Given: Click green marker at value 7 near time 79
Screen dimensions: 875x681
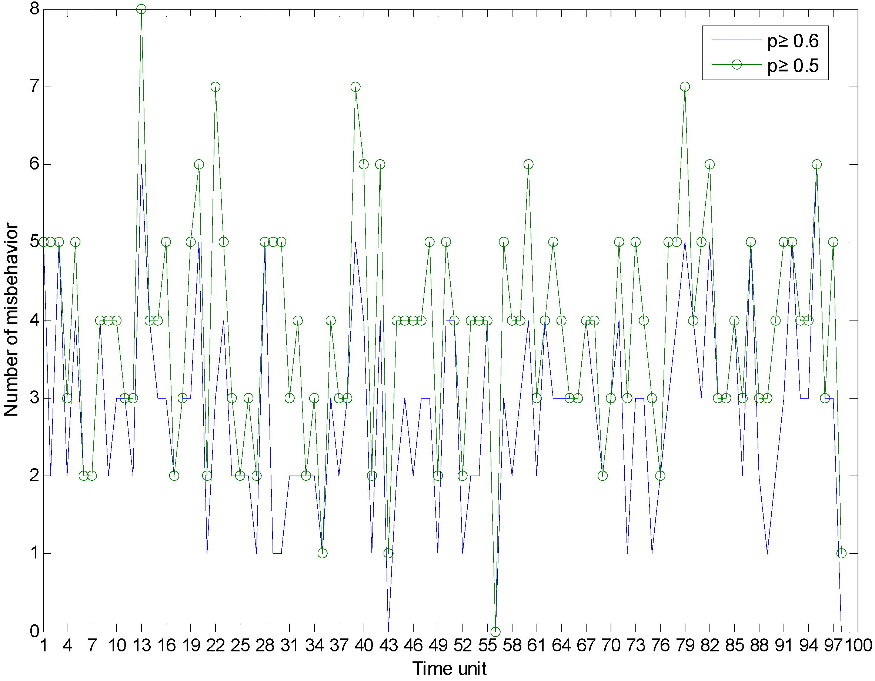Looking at the screenshot, I should pos(685,87).
